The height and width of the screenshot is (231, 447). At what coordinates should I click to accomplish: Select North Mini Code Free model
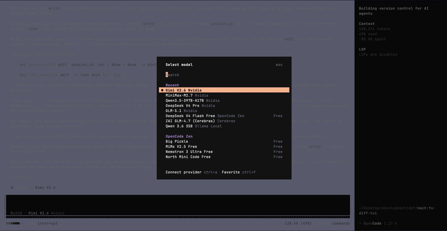(x=224, y=157)
